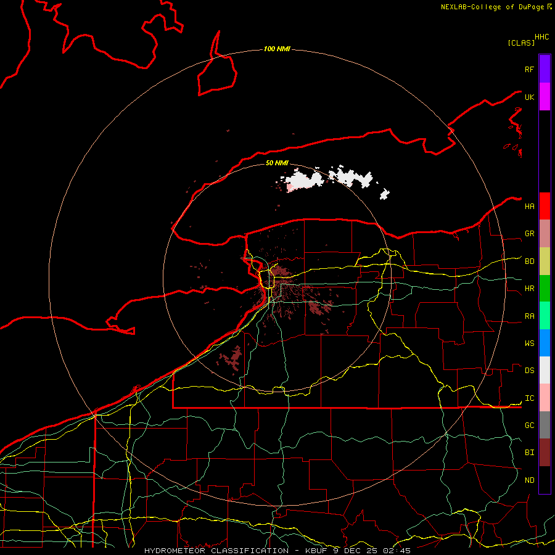The height and width of the screenshot is (555, 555).
Task: Click the HA legend label
Action: click(x=529, y=206)
